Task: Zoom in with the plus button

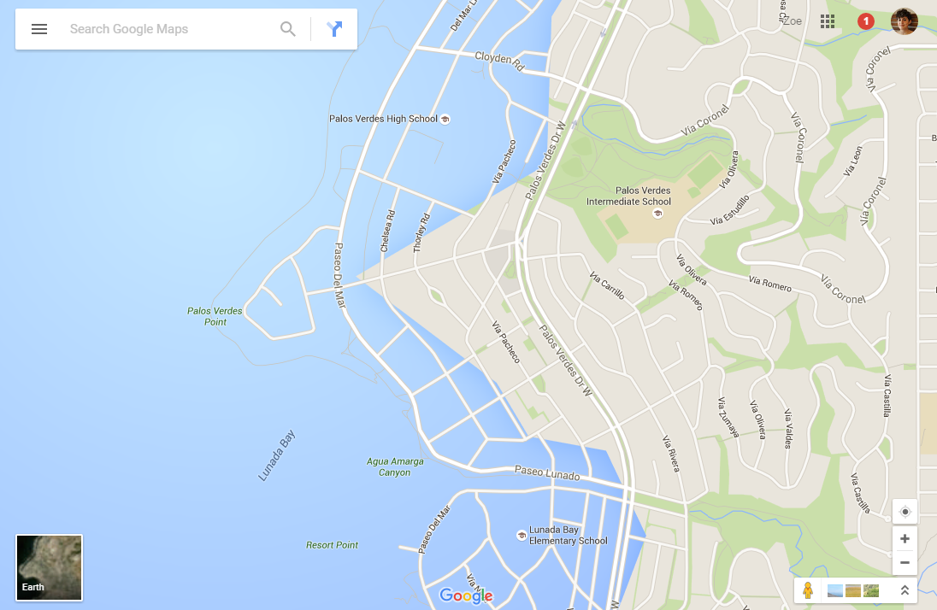Action: pyautogui.click(x=905, y=539)
